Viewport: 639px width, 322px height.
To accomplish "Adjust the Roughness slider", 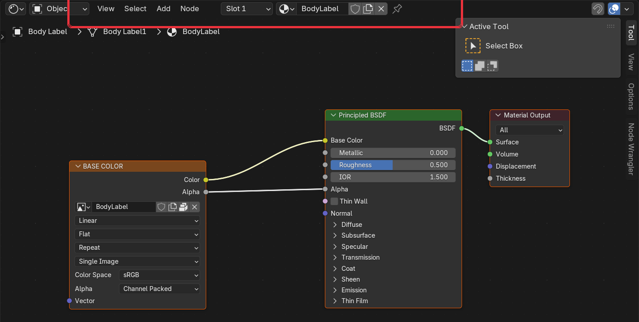I will (393, 165).
